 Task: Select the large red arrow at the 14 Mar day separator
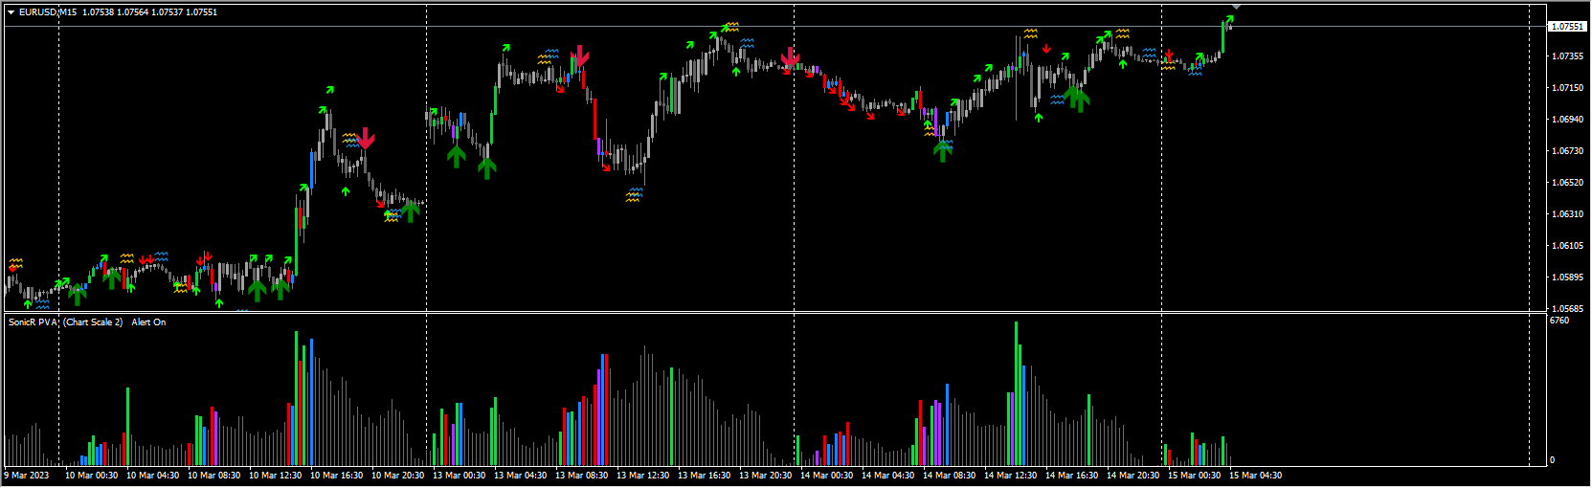(x=790, y=57)
